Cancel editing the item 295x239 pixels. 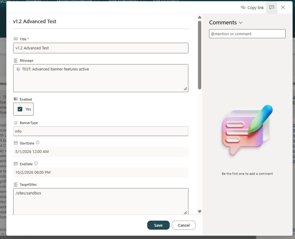pyautogui.click(x=184, y=225)
